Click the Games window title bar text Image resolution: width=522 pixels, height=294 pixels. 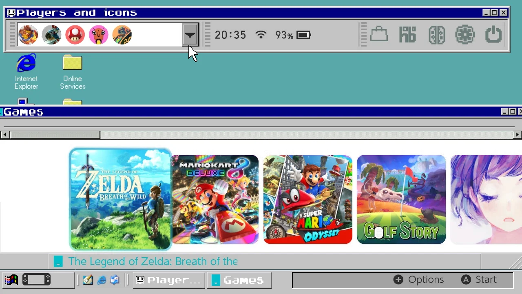tap(23, 112)
